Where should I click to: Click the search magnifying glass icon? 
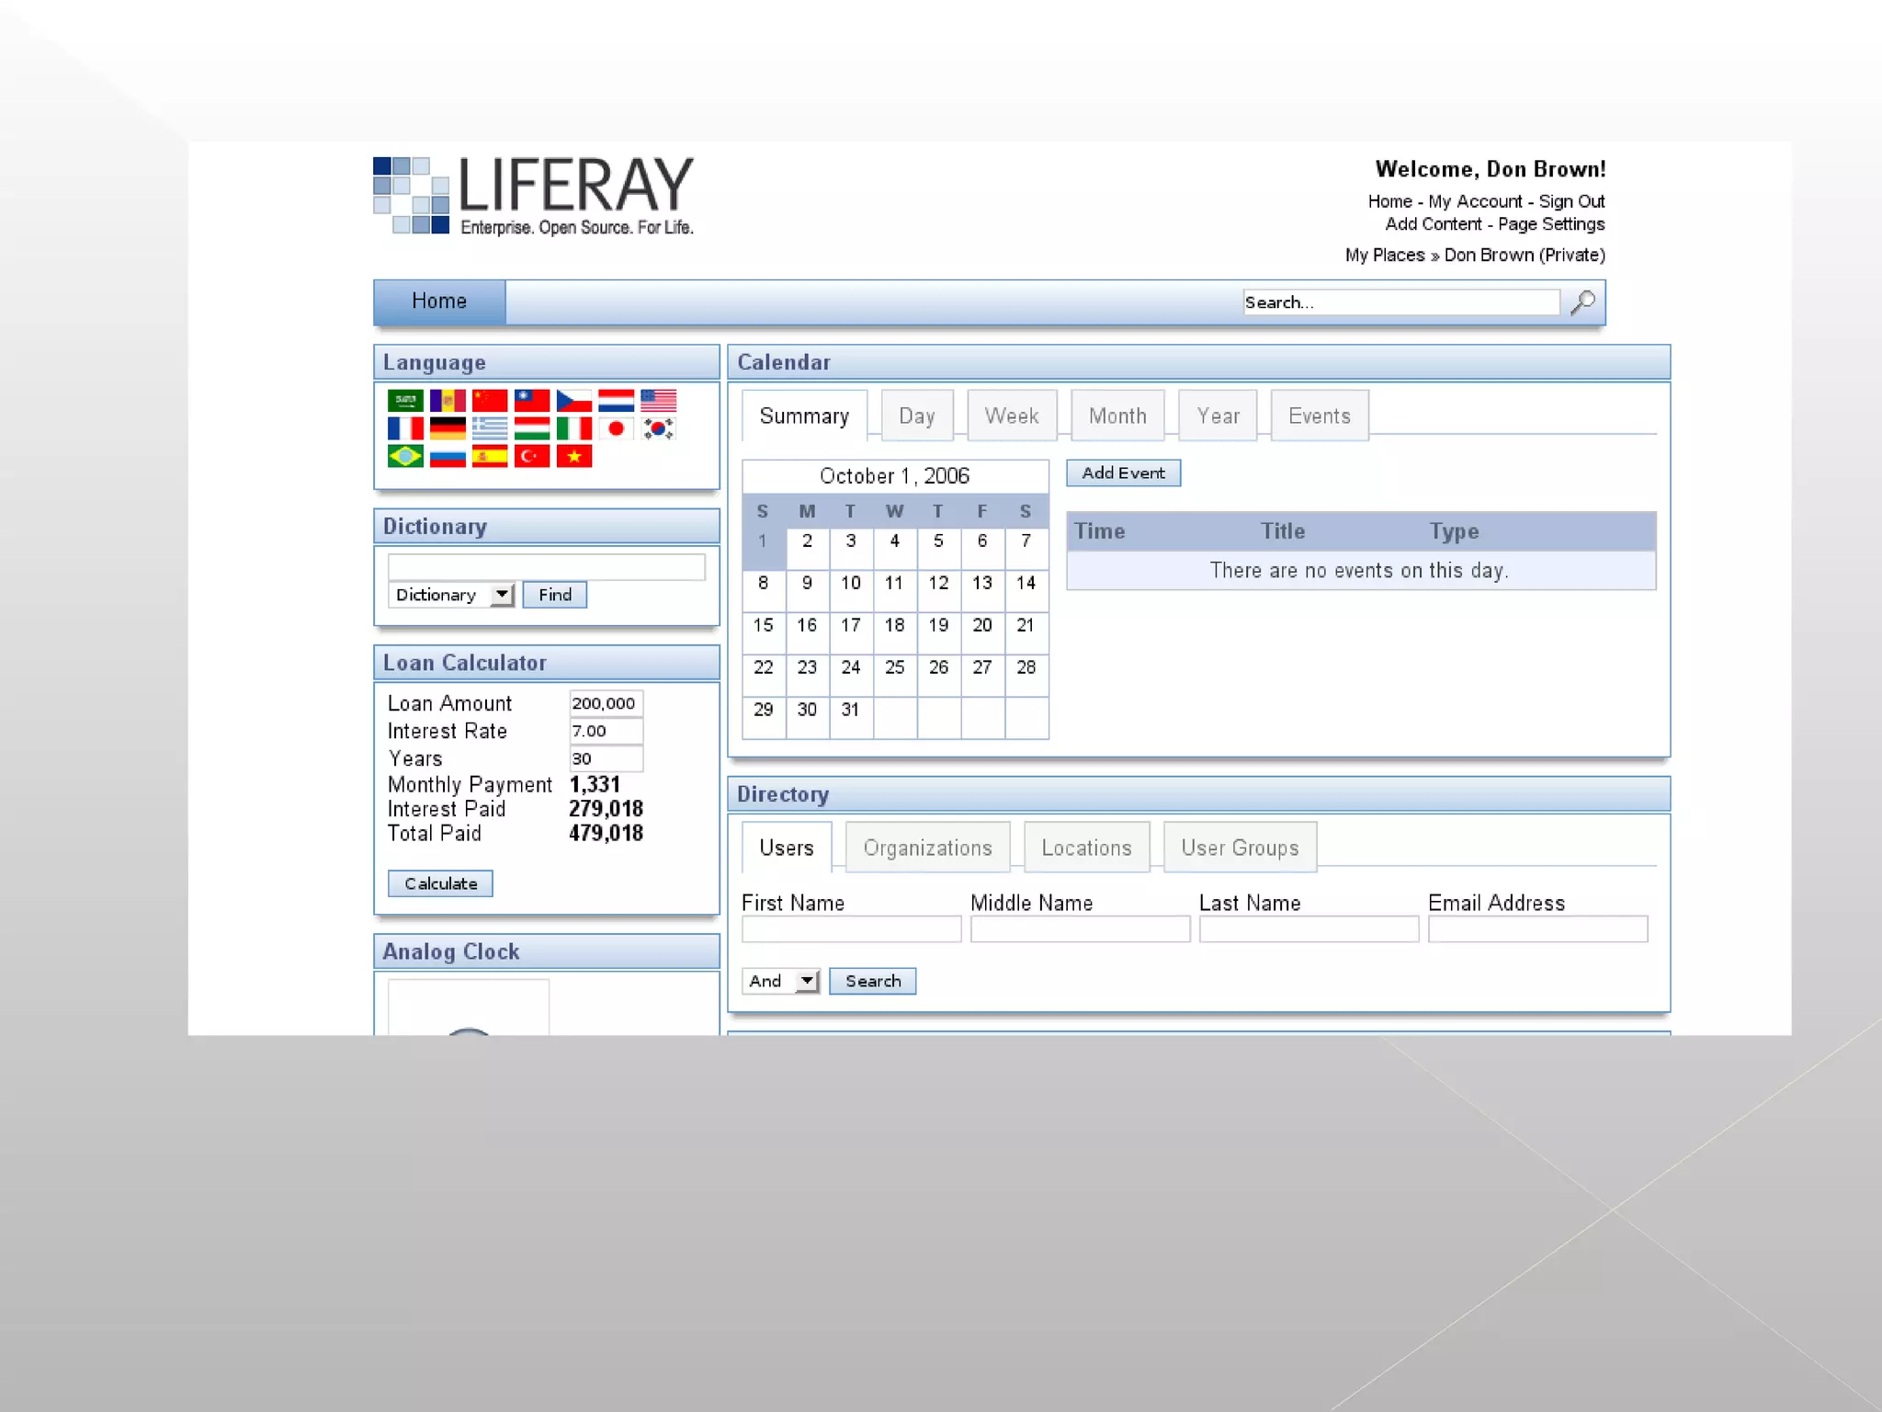[1582, 302]
